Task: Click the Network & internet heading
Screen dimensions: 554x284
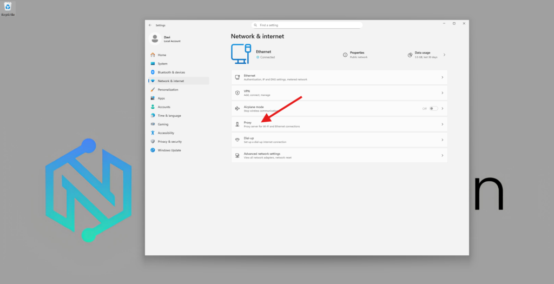Action: point(257,36)
